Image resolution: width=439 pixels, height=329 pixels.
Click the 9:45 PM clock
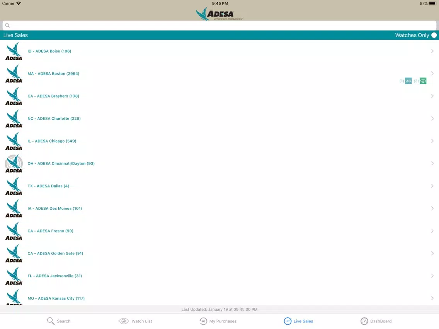click(220, 3)
